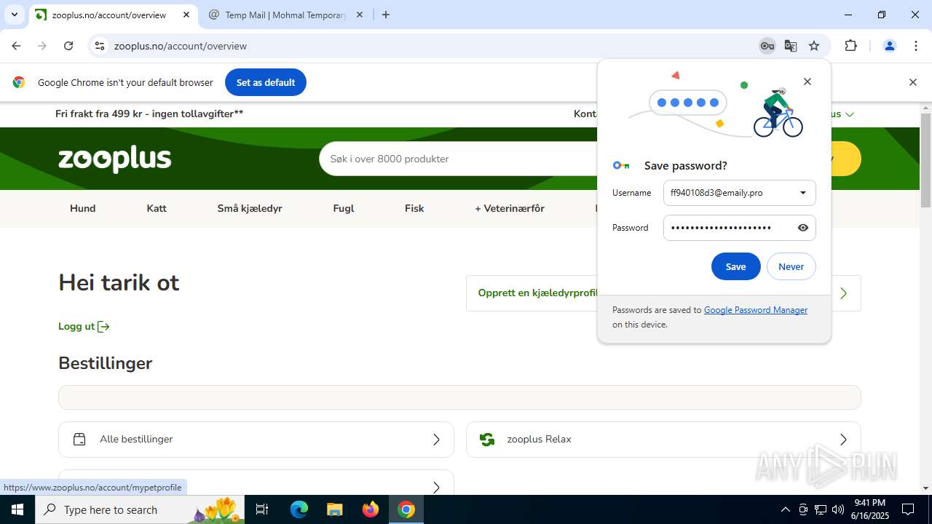Open the Små kjæledyr category
The image size is (932, 524).
(x=250, y=208)
